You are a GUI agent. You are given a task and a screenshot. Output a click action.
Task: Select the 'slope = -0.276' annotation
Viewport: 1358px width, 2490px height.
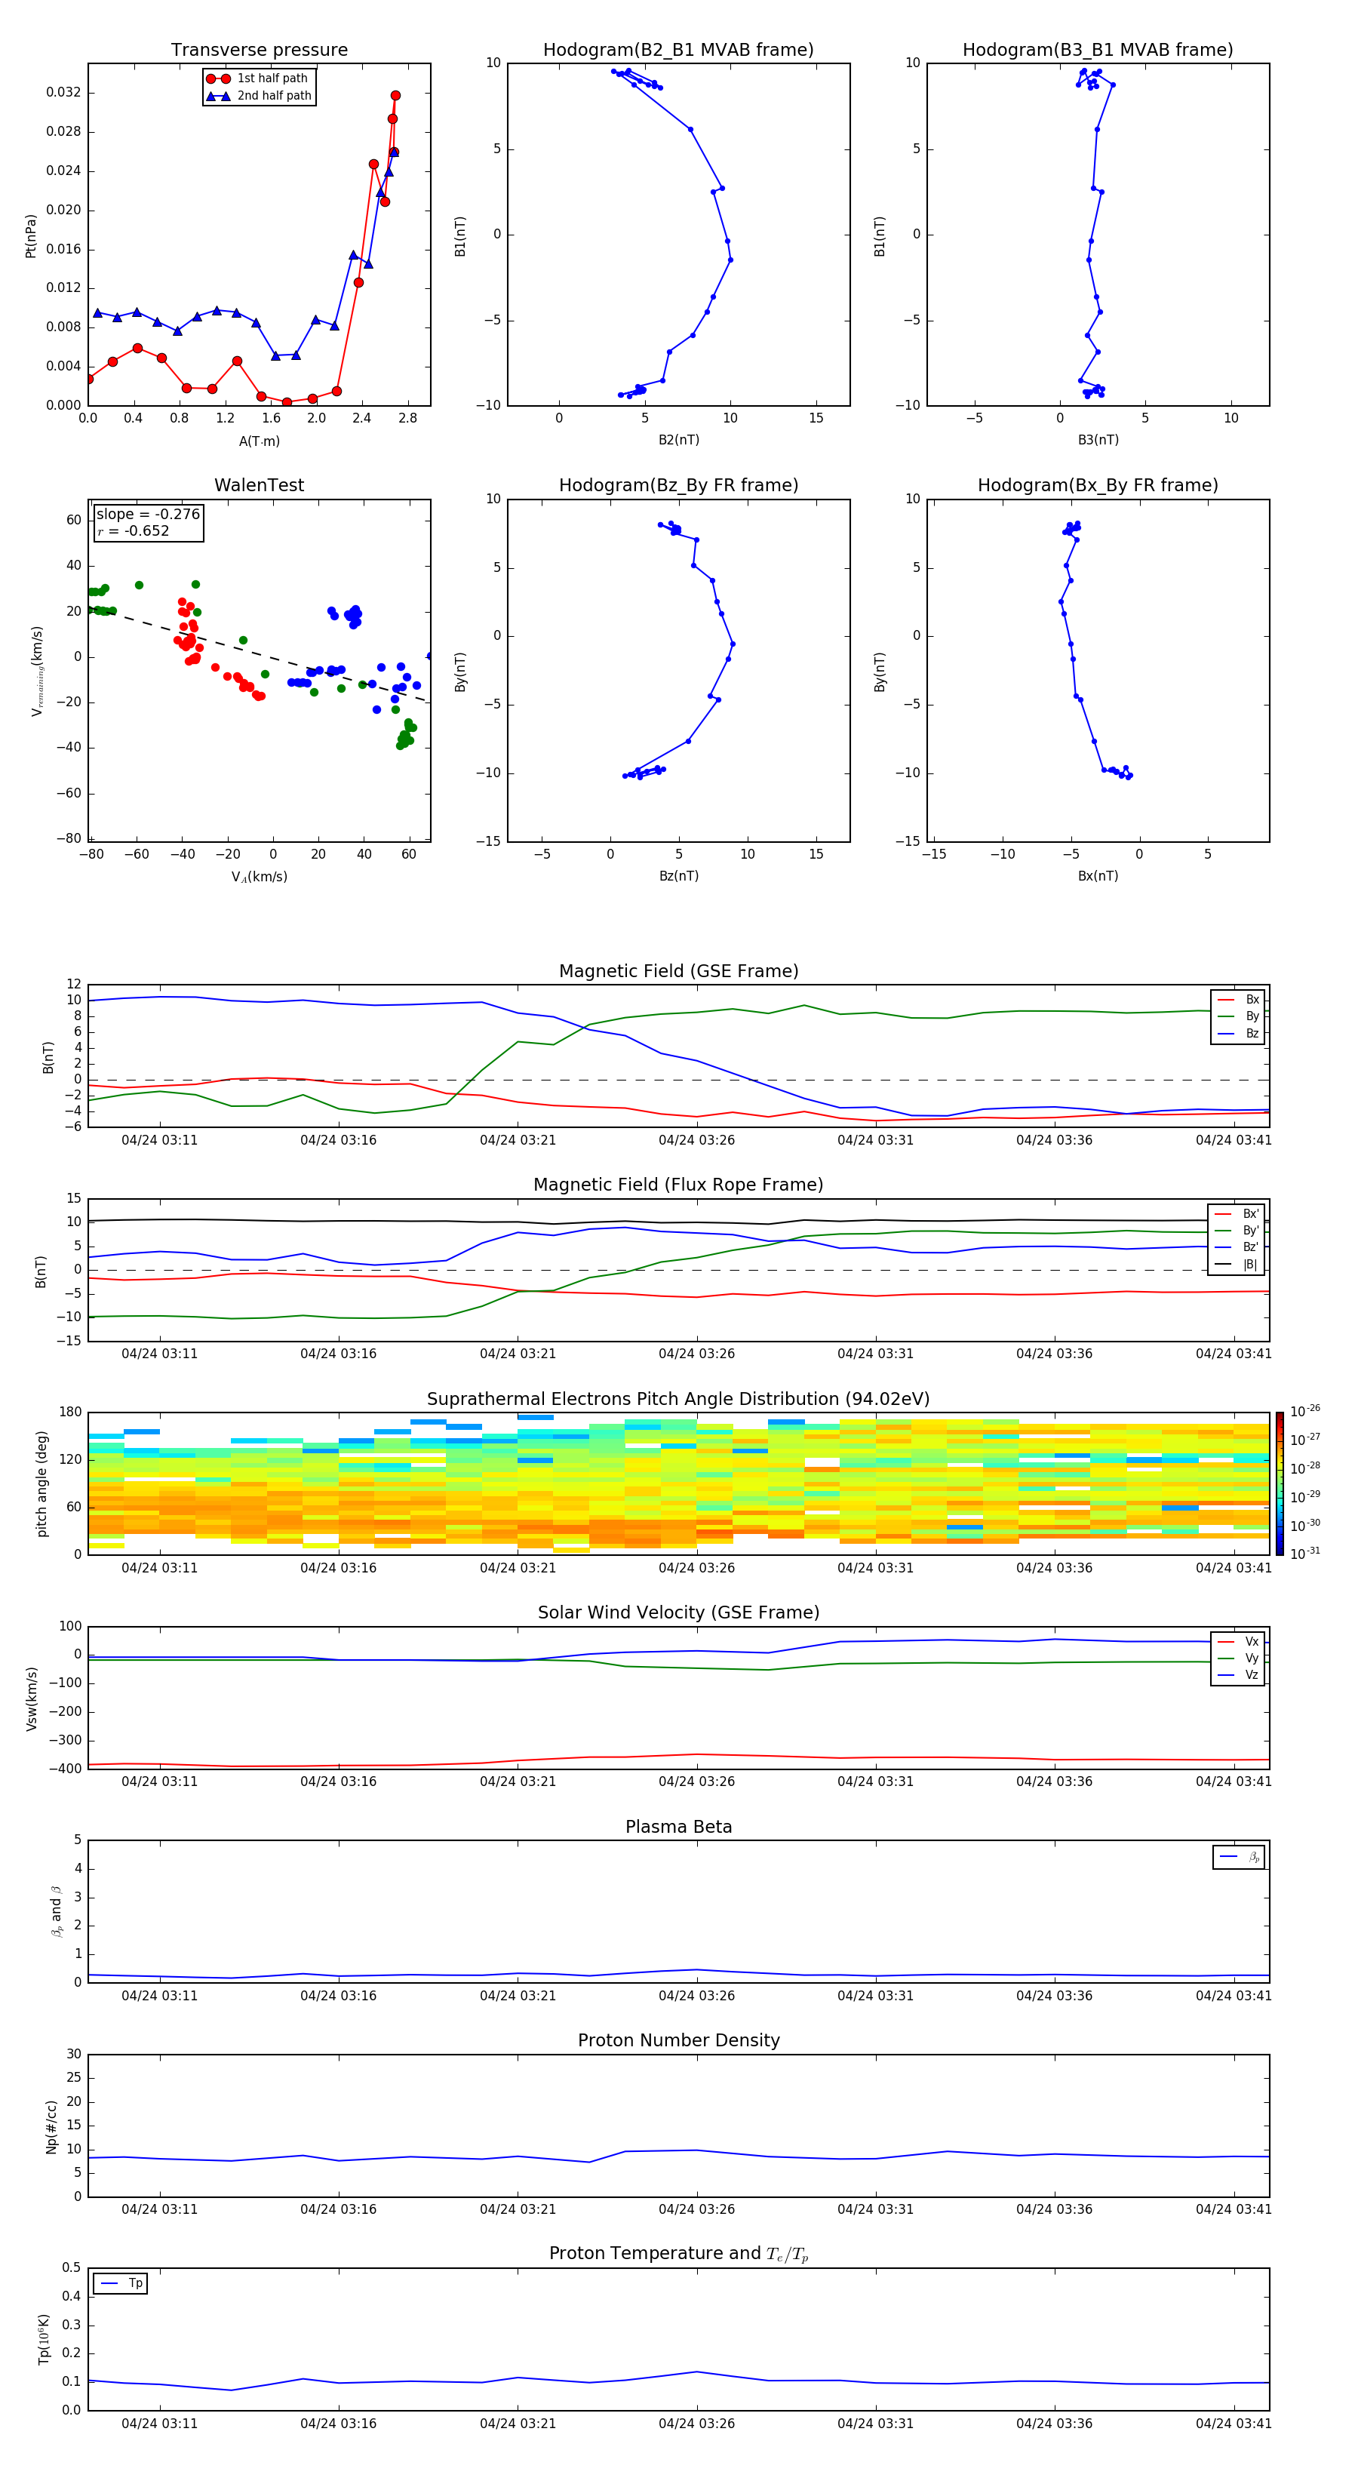(148, 515)
